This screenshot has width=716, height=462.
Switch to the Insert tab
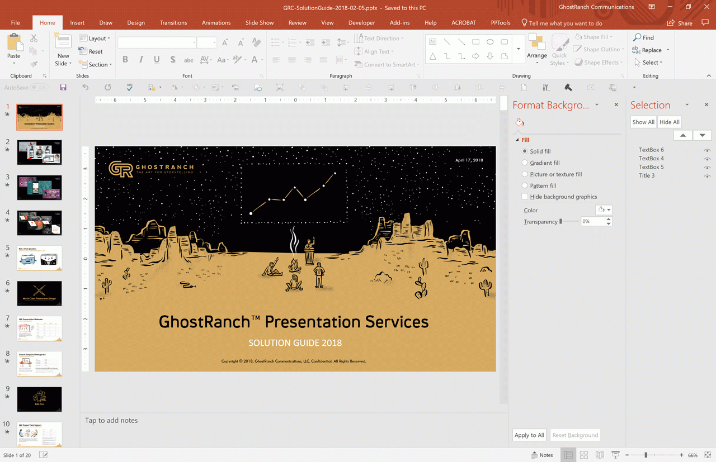[77, 23]
